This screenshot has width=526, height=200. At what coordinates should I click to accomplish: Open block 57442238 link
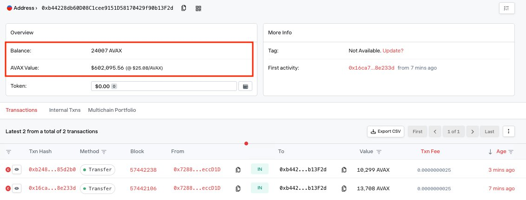(x=143, y=170)
